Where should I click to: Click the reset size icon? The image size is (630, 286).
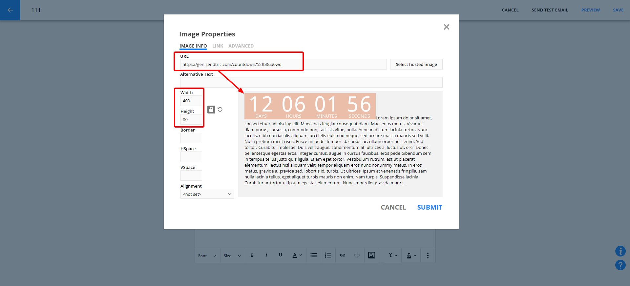coord(220,110)
